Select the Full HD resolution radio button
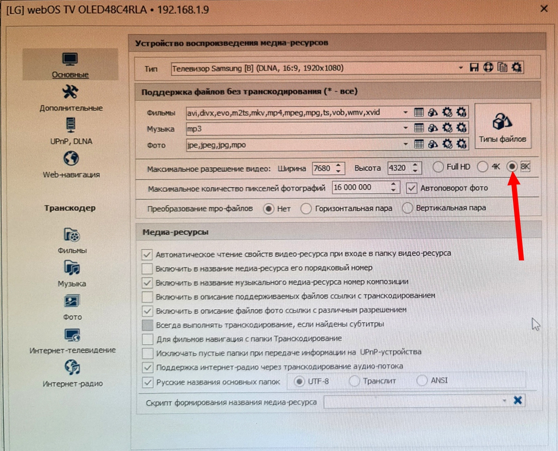This screenshot has height=451, width=558. pyautogui.click(x=439, y=167)
